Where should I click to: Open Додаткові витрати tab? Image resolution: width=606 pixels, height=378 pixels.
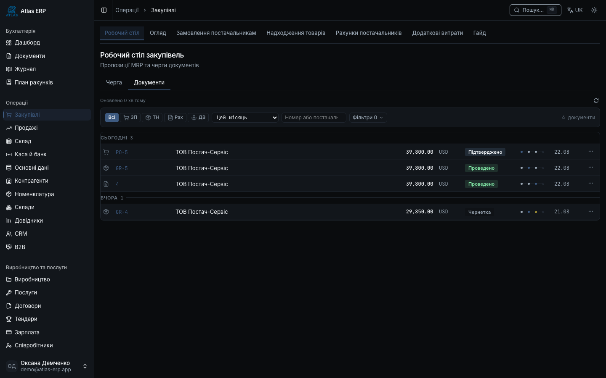[x=438, y=33]
